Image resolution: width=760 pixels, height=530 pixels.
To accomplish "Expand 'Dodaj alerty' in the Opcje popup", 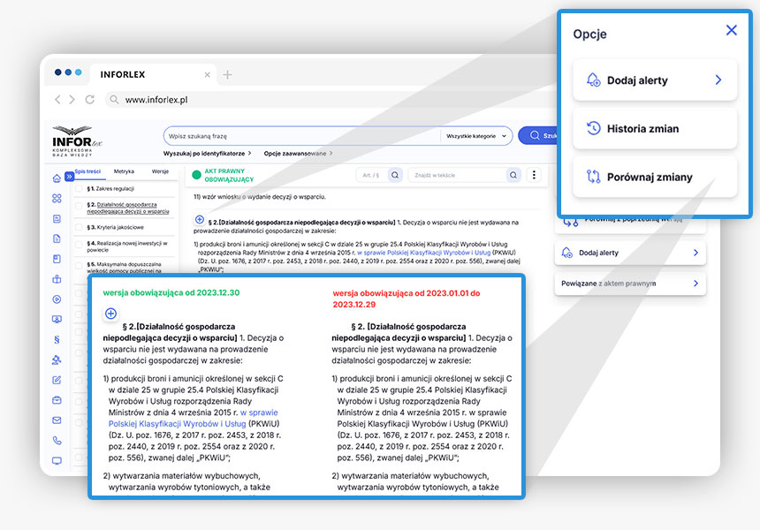I will tap(654, 80).
